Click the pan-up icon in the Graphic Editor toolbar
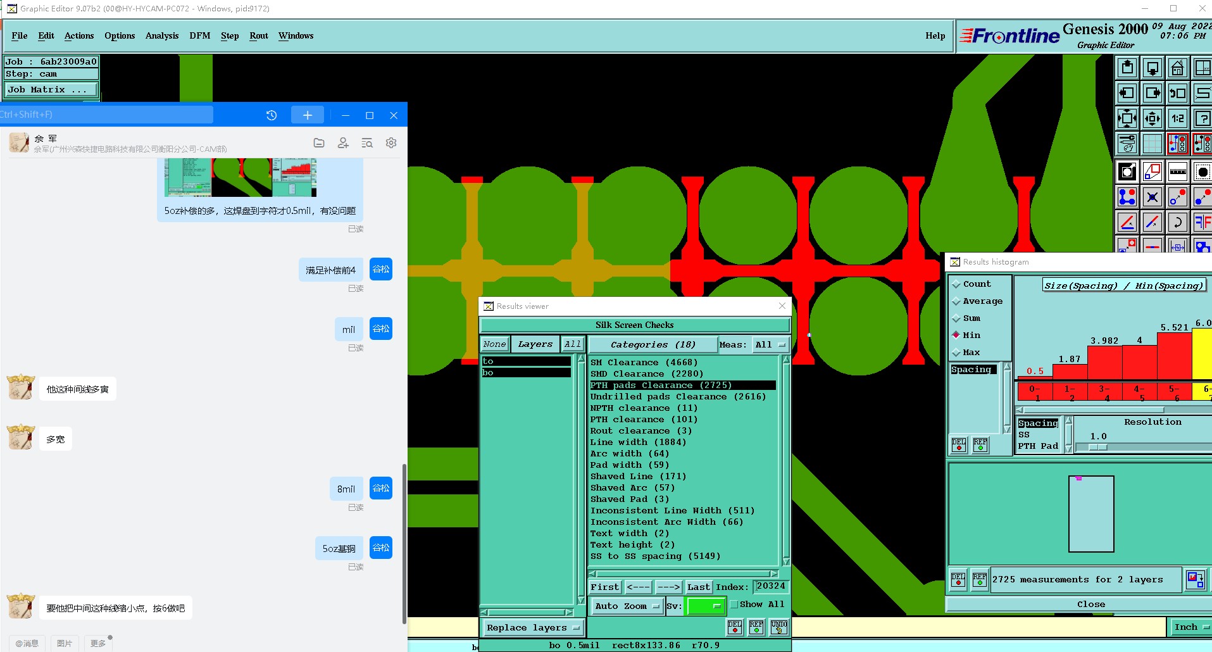The image size is (1212, 652). pyautogui.click(x=1127, y=68)
